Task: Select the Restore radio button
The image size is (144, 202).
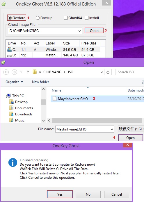Action: click(x=10, y=18)
